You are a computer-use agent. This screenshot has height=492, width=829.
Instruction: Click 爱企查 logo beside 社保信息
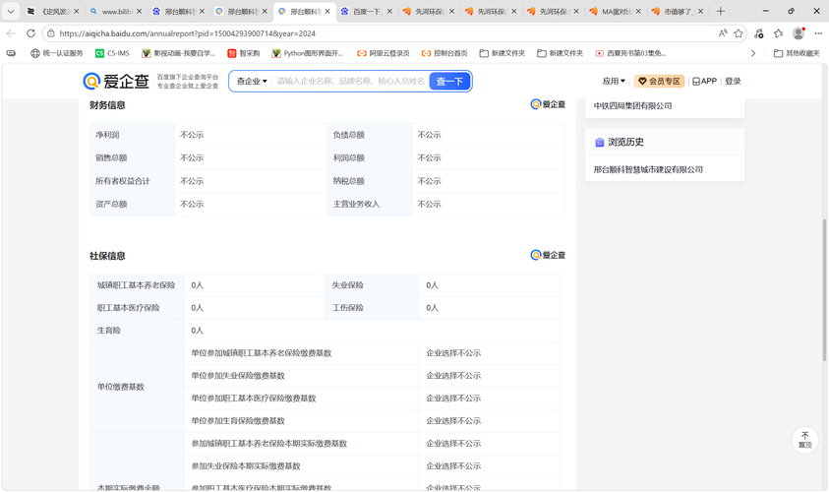click(x=548, y=255)
